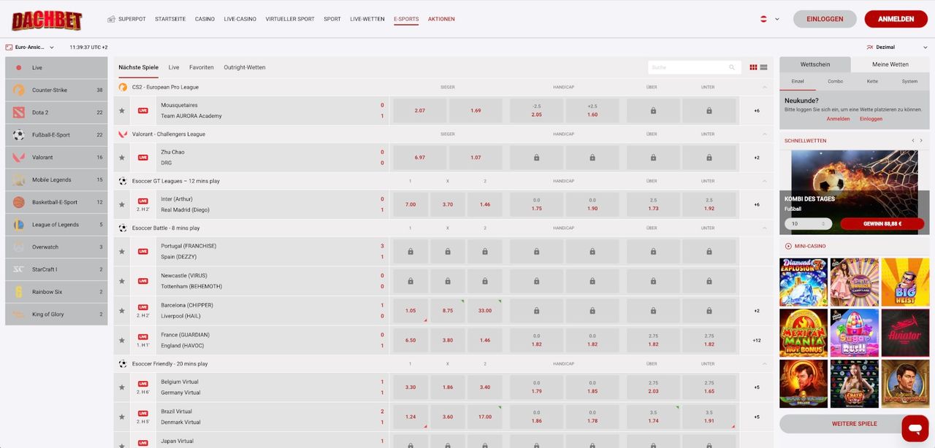The height and width of the screenshot is (448, 935).
Task: Open Valorant sidebar category
Action: pos(56,157)
